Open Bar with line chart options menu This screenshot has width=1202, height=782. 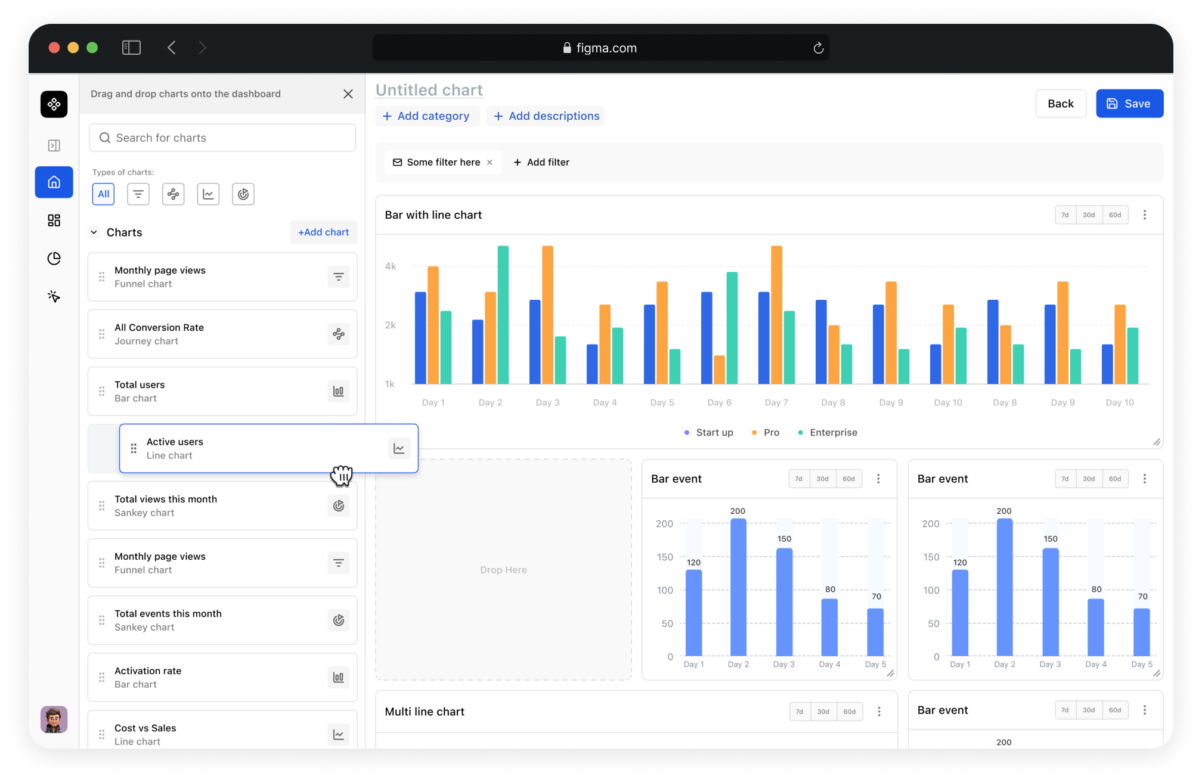pyautogui.click(x=1144, y=215)
